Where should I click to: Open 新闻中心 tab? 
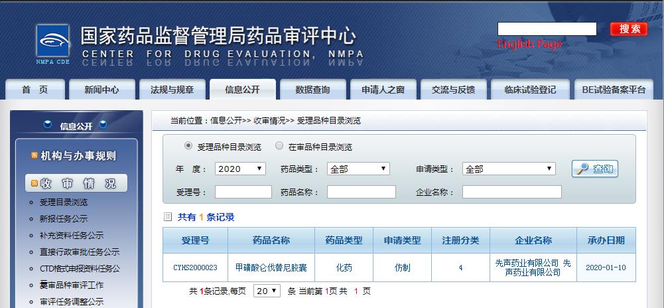pyautogui.click(x=101, y=90)
